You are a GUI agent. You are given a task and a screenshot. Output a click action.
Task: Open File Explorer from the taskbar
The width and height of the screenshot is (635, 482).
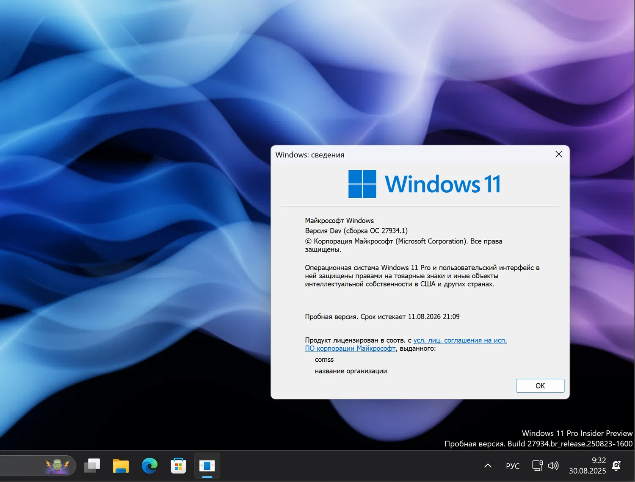pos(121,465)
